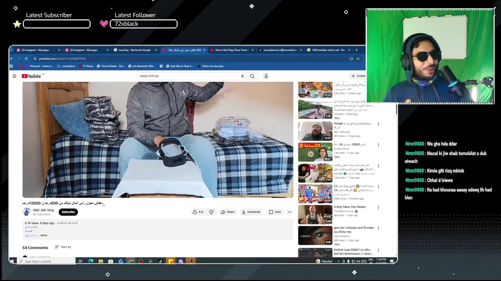Open the pré-demande bookmark
Image resolution: width=501 pixels, height=281 pixels.
[141, 66]
